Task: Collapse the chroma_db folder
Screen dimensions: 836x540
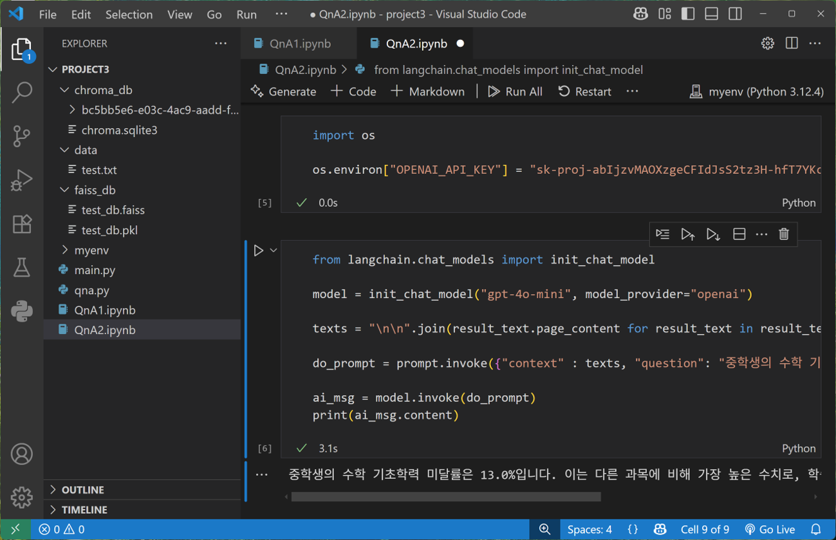Action: [x=142, y=89]
